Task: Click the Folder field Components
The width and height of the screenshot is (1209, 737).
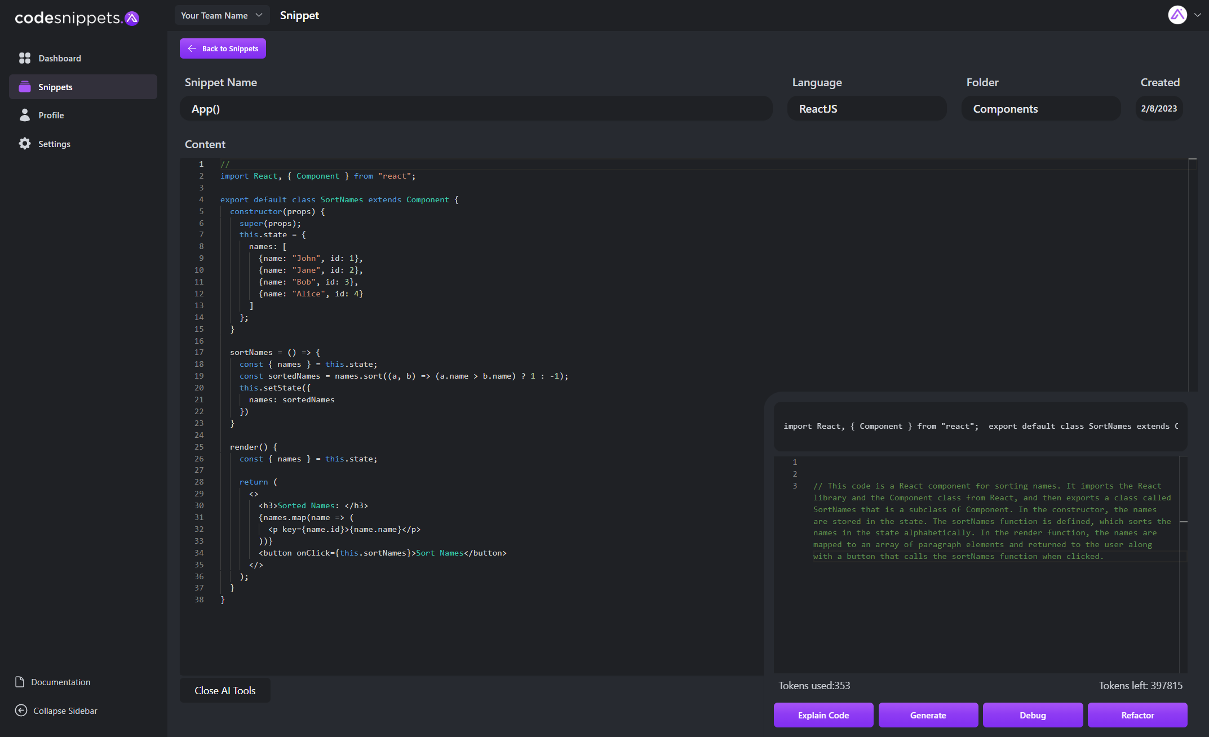Action: click(1040, 109)
